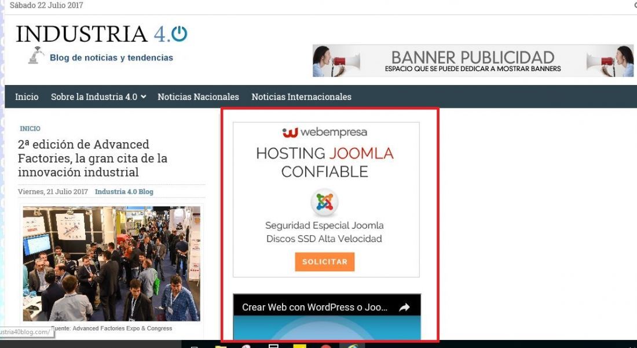
Task: Go to Noticias Internacionales section
Action: pos(302,97)
